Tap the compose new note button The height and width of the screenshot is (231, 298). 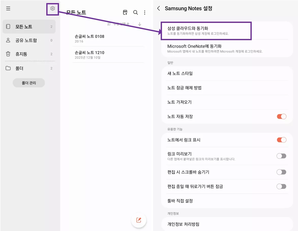click(139, 220)
